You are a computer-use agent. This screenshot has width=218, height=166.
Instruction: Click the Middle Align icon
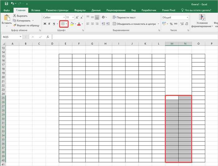[92, 17]
